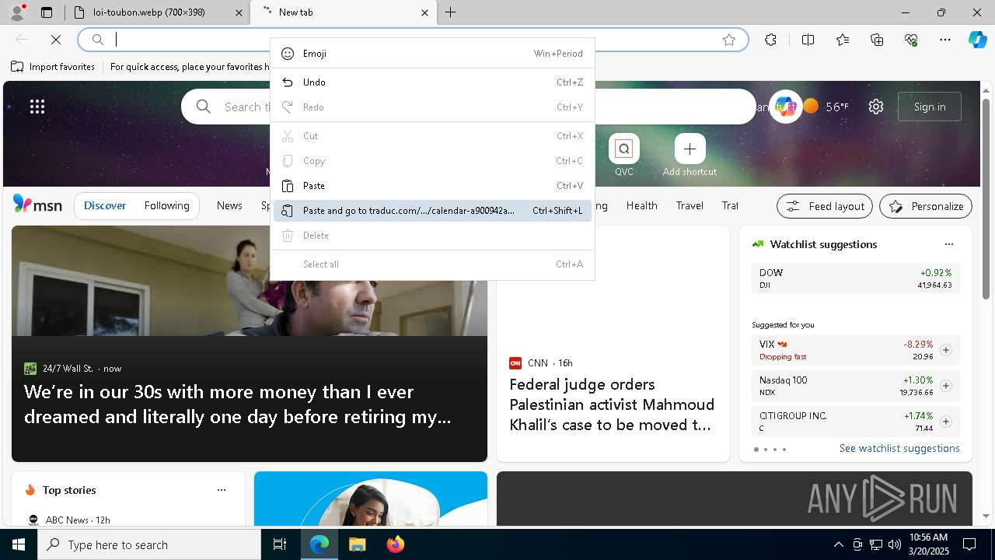
Task: Open the Feed layout options
Action: (825, 206)
